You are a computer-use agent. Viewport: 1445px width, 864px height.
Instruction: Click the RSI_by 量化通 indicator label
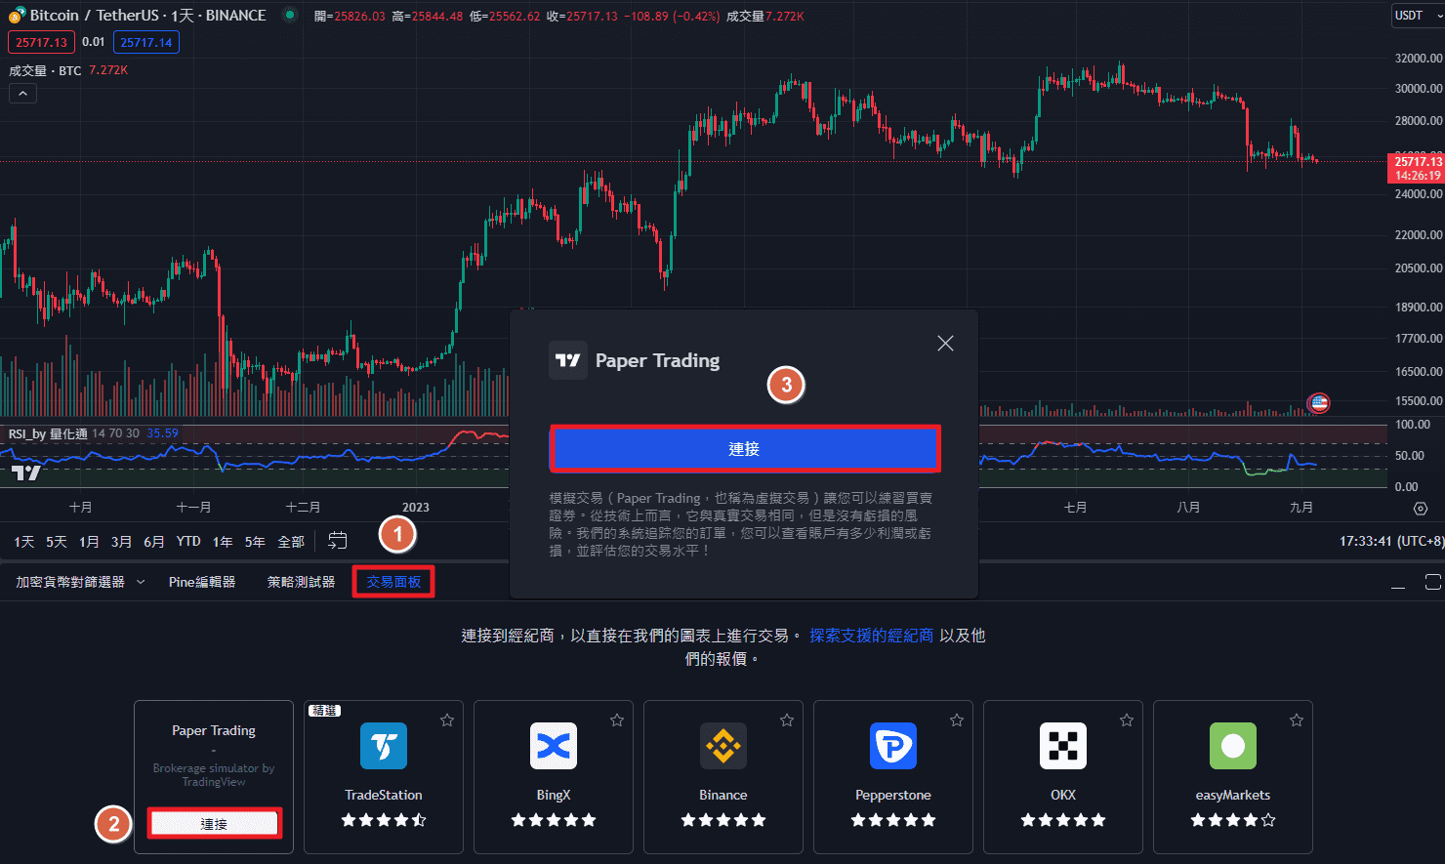(48, 433)
